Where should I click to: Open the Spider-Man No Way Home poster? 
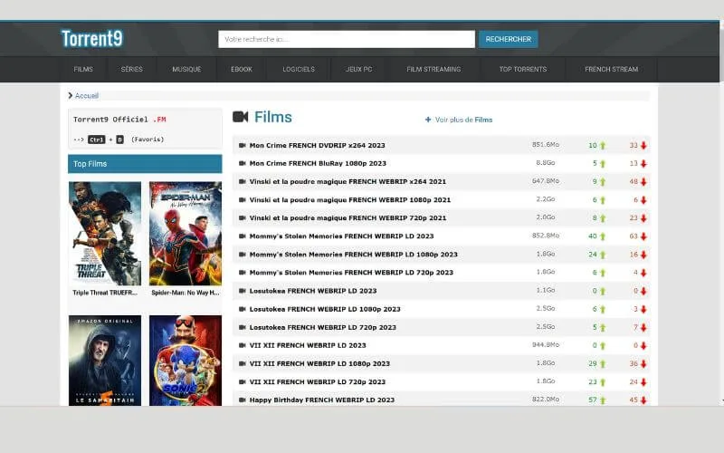click(186, 234)
